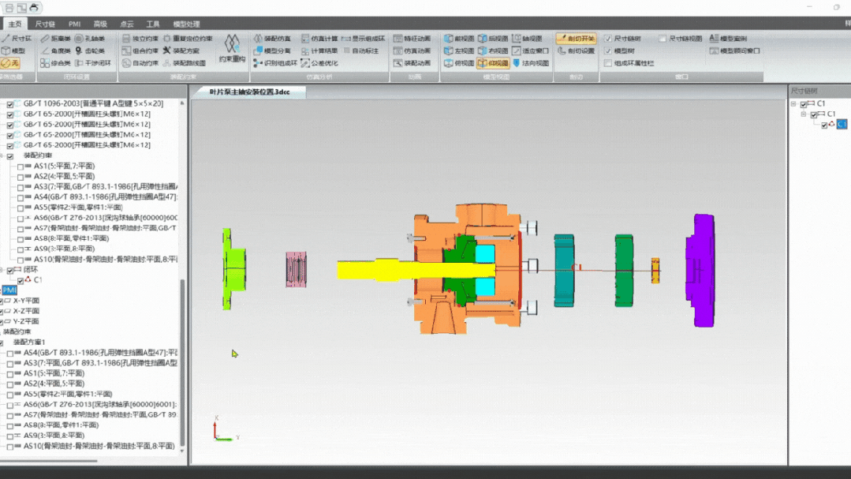Screen dimensions: 851x479
Task: Start 装配仿真 assembly simulation
Action: click(272, 39)
